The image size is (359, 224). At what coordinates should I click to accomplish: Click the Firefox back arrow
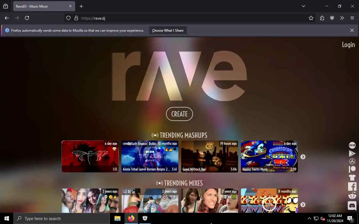pos(7,18)
